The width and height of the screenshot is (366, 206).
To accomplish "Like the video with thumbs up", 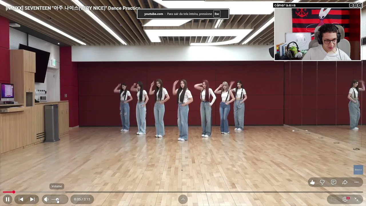I will pos(313,182).
